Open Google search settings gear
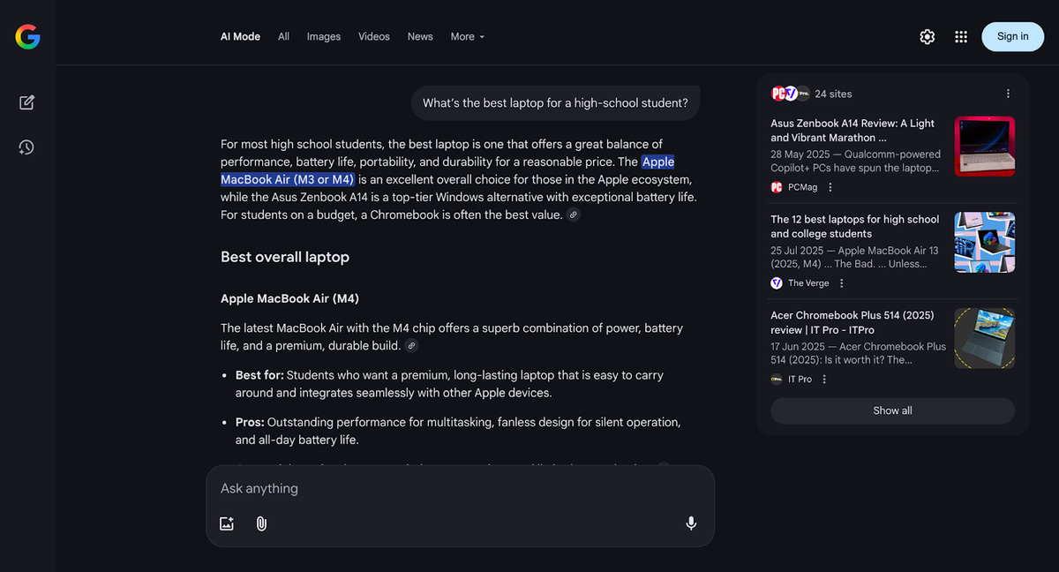The width and height of the screenshot is (1059, 572). coord(927,36)
